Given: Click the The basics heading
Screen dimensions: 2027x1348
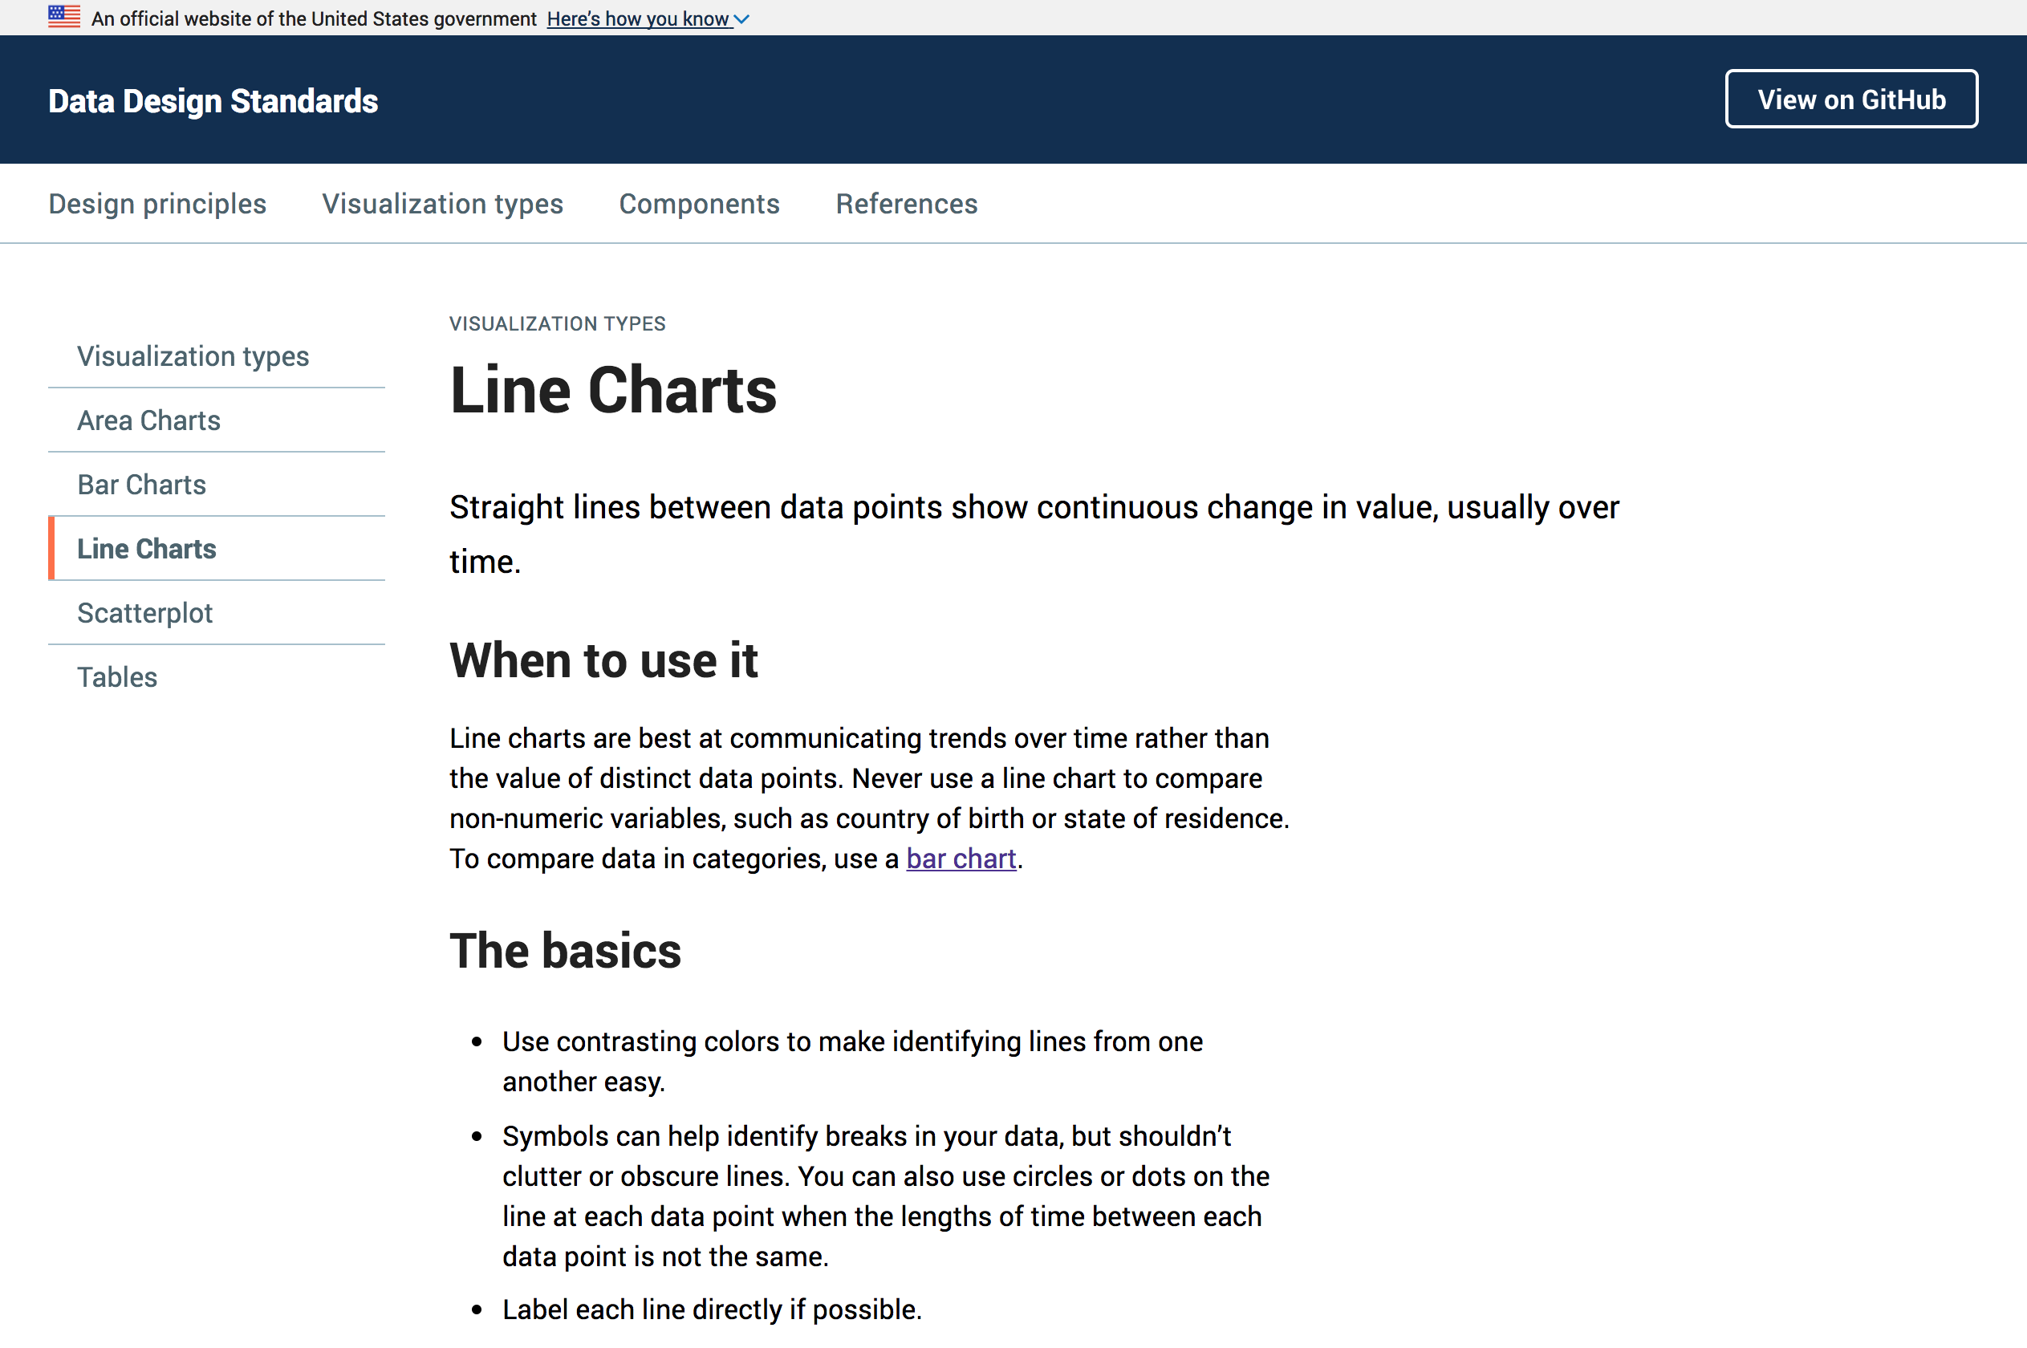Looking at the screenshot, I should 565,950.
